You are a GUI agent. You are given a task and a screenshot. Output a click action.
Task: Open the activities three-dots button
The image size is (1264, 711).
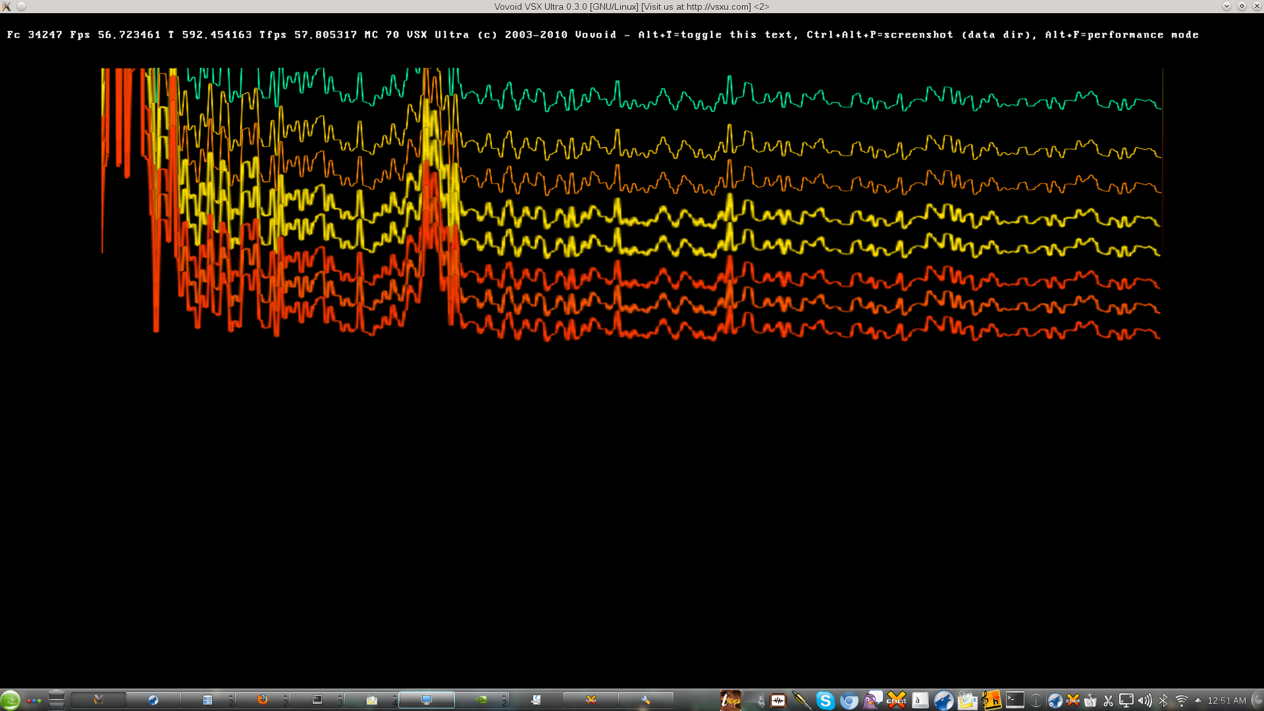coord(34,700)
